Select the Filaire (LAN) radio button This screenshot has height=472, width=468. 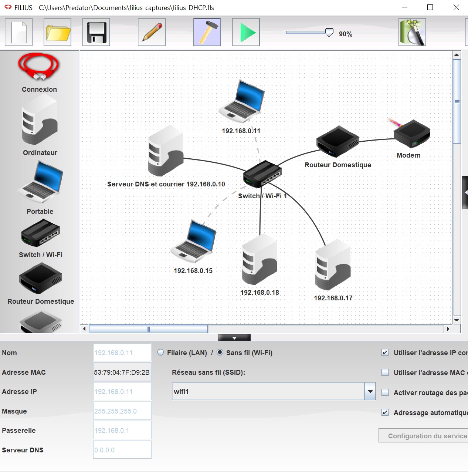(161, 353)
